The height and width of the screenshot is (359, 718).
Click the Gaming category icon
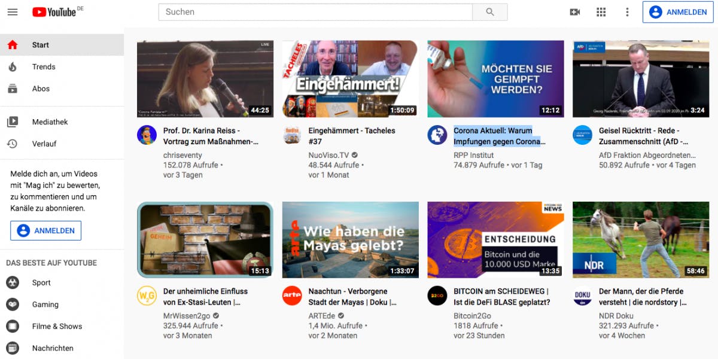tap(13, 305)
